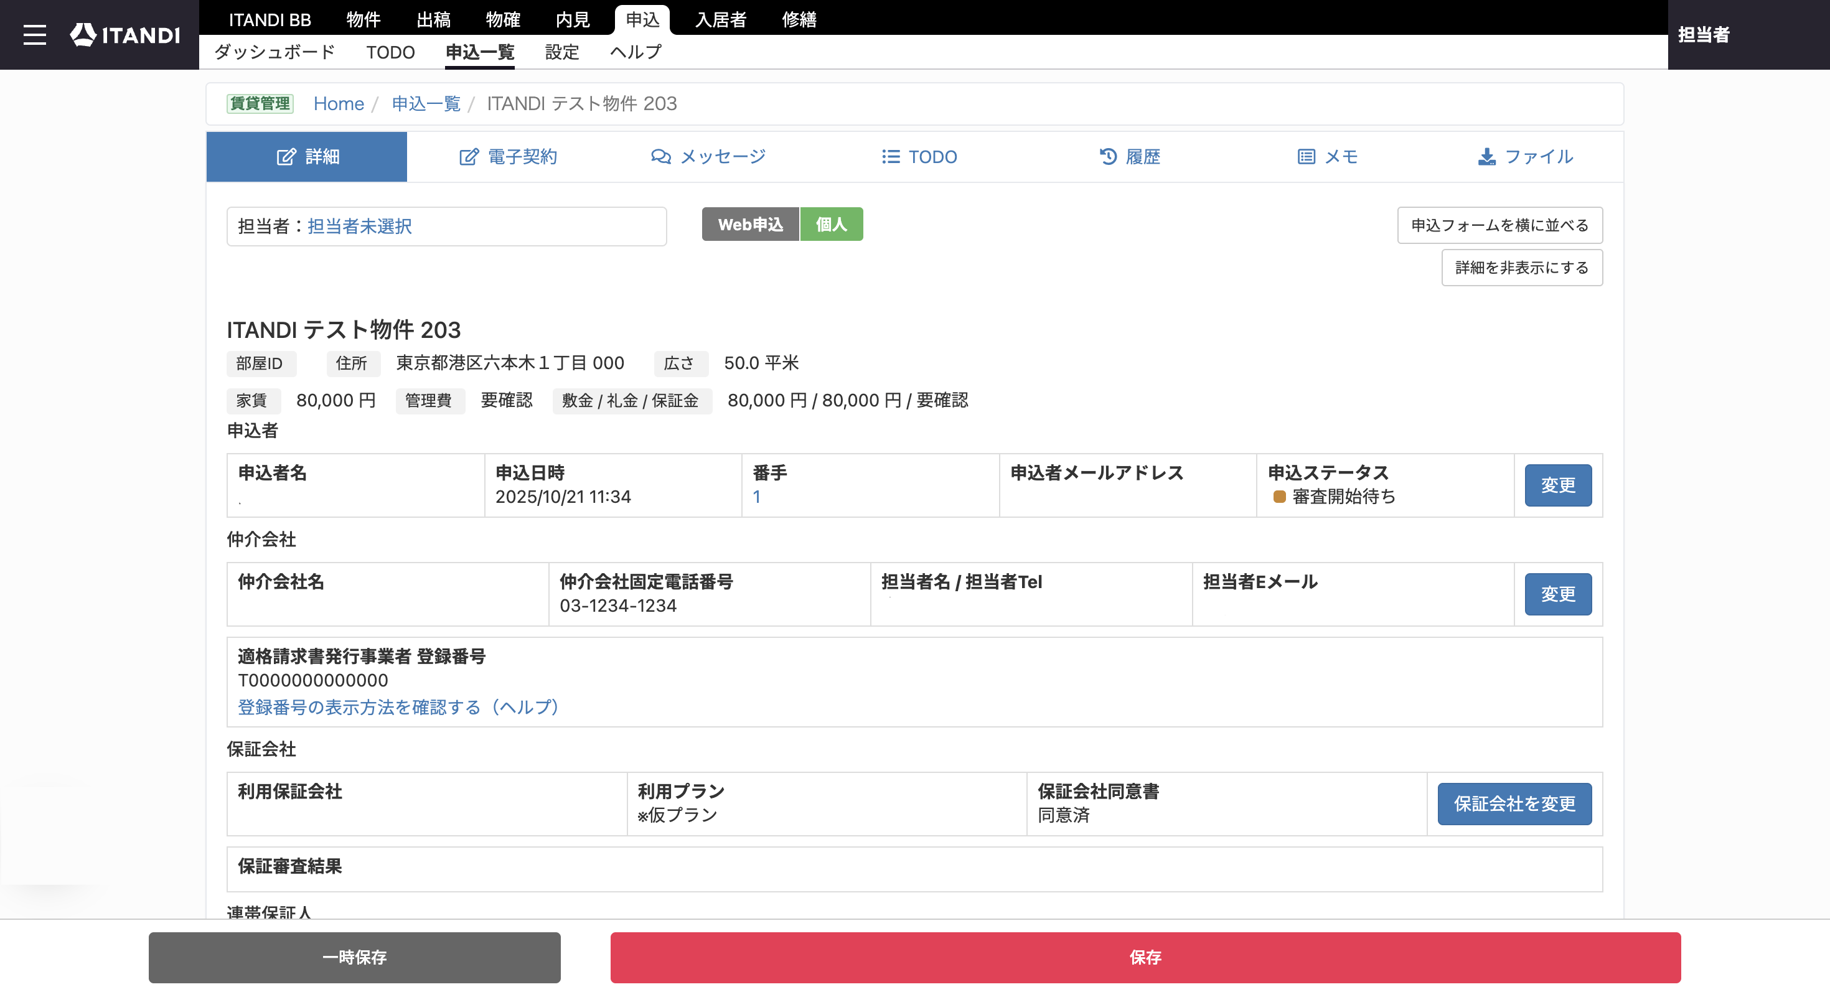Click the list icon beside TODO tab

[x=890, y=157]
